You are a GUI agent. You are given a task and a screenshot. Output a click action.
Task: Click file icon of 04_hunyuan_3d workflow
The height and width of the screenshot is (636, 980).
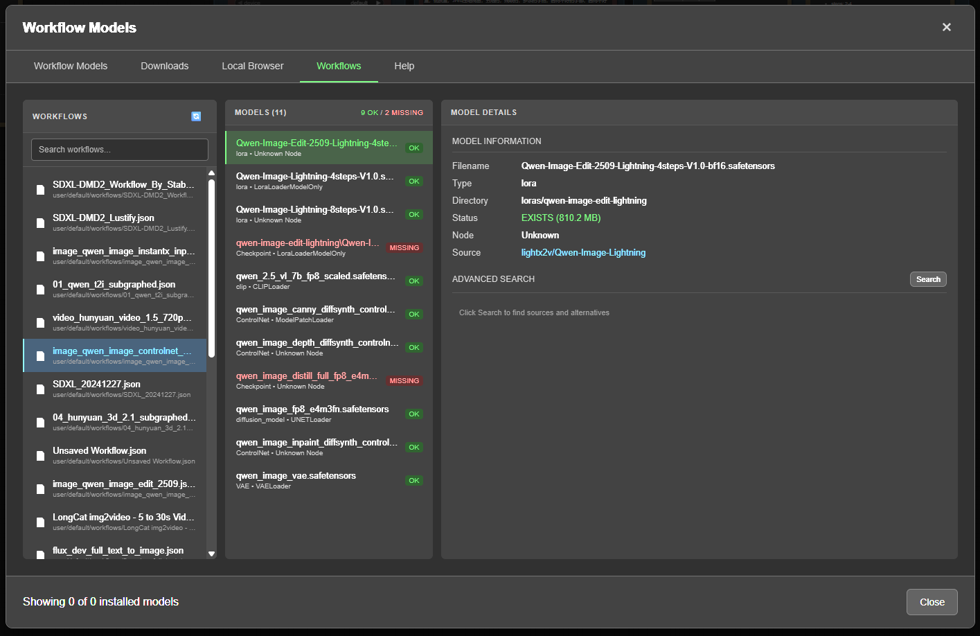tap(40, 423)
